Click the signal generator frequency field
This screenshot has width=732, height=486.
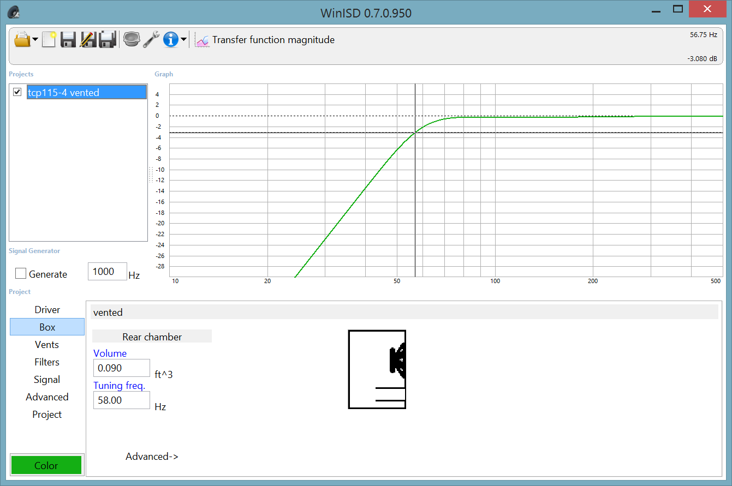108,272
